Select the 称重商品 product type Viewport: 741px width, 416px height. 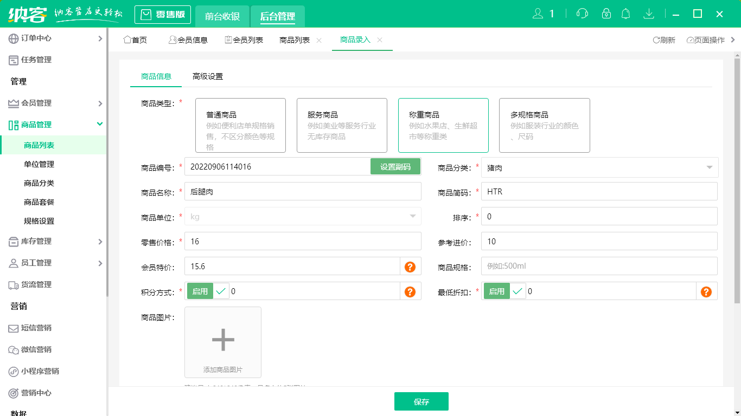[443, 125]
